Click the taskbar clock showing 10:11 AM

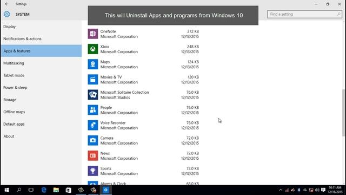click(x=335, y=190)
